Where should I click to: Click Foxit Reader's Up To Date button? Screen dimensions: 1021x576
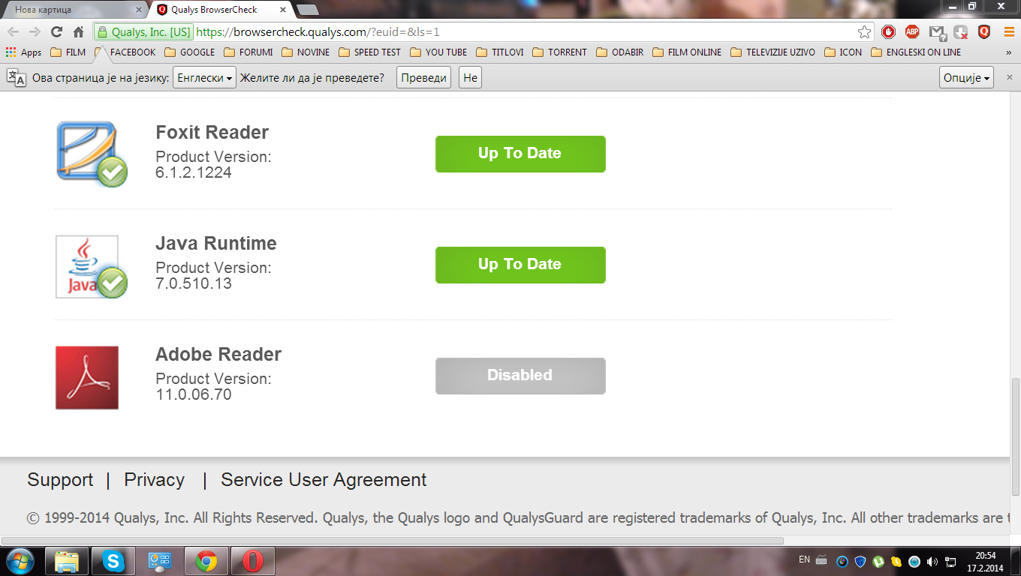(x=520, y=154)
